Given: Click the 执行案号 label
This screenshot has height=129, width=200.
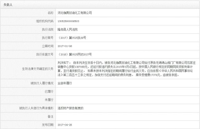Looking at the screenshot, I should click(47, 38).
